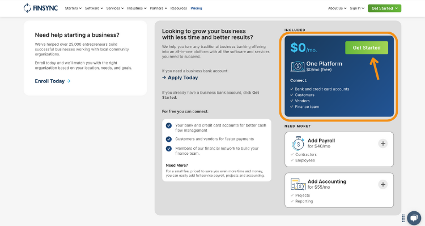The height and width of the screenshot is (226, 425).
Task: Click the 'Need More?' text in white box
Action: click(177, 165)
